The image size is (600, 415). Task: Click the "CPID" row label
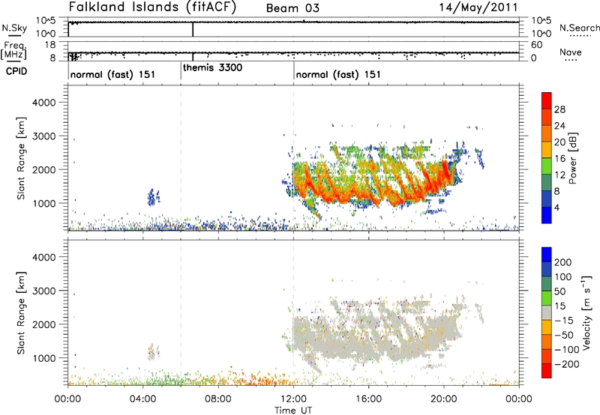click(x=16, y=71)
